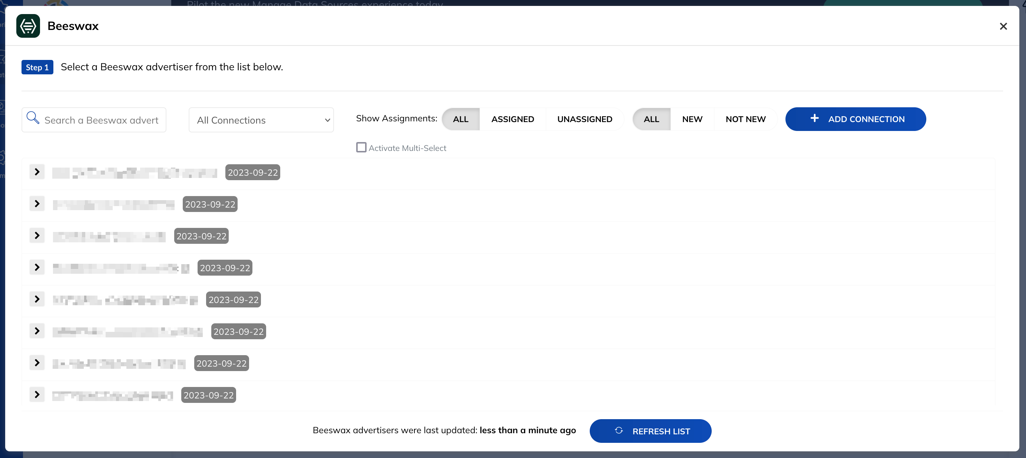Close the Beeswax dialog
This screenshot has width=1026, height=458.
(x=1003, y=26)
